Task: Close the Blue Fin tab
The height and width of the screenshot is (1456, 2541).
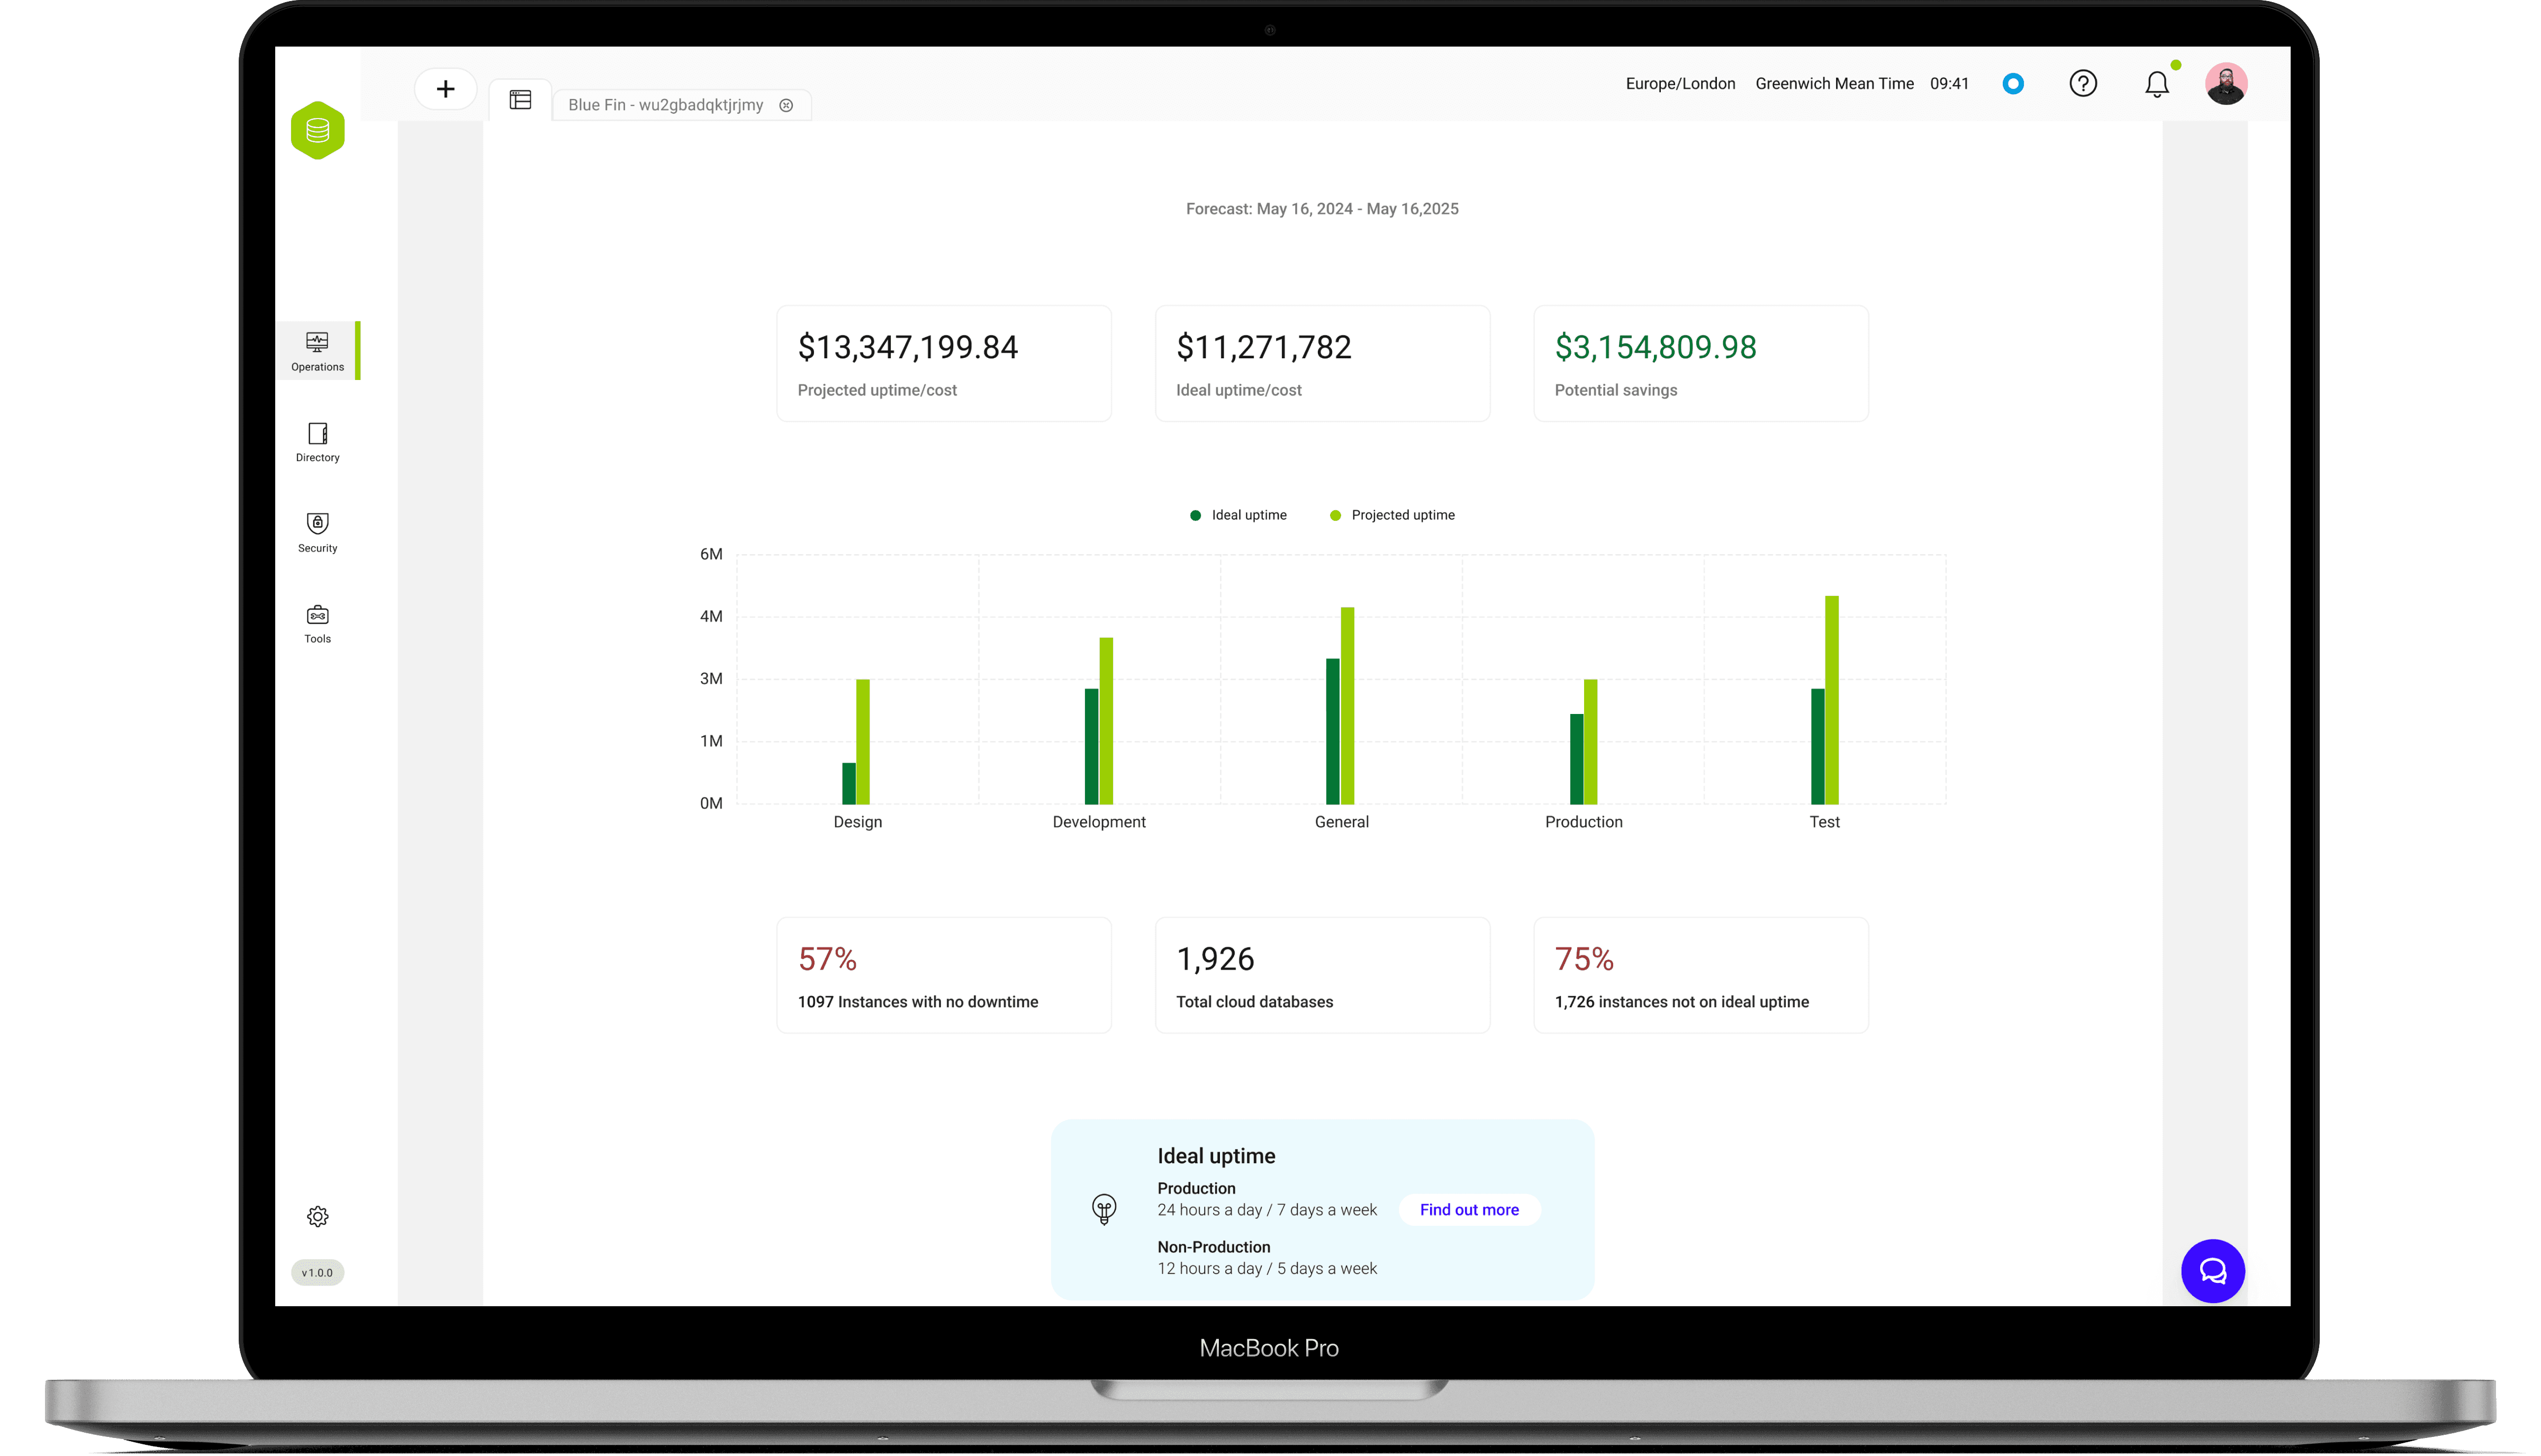Action: [786, 105]
